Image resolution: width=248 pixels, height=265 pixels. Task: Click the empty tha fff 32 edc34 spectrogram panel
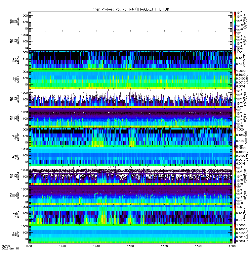coord(130,21)
